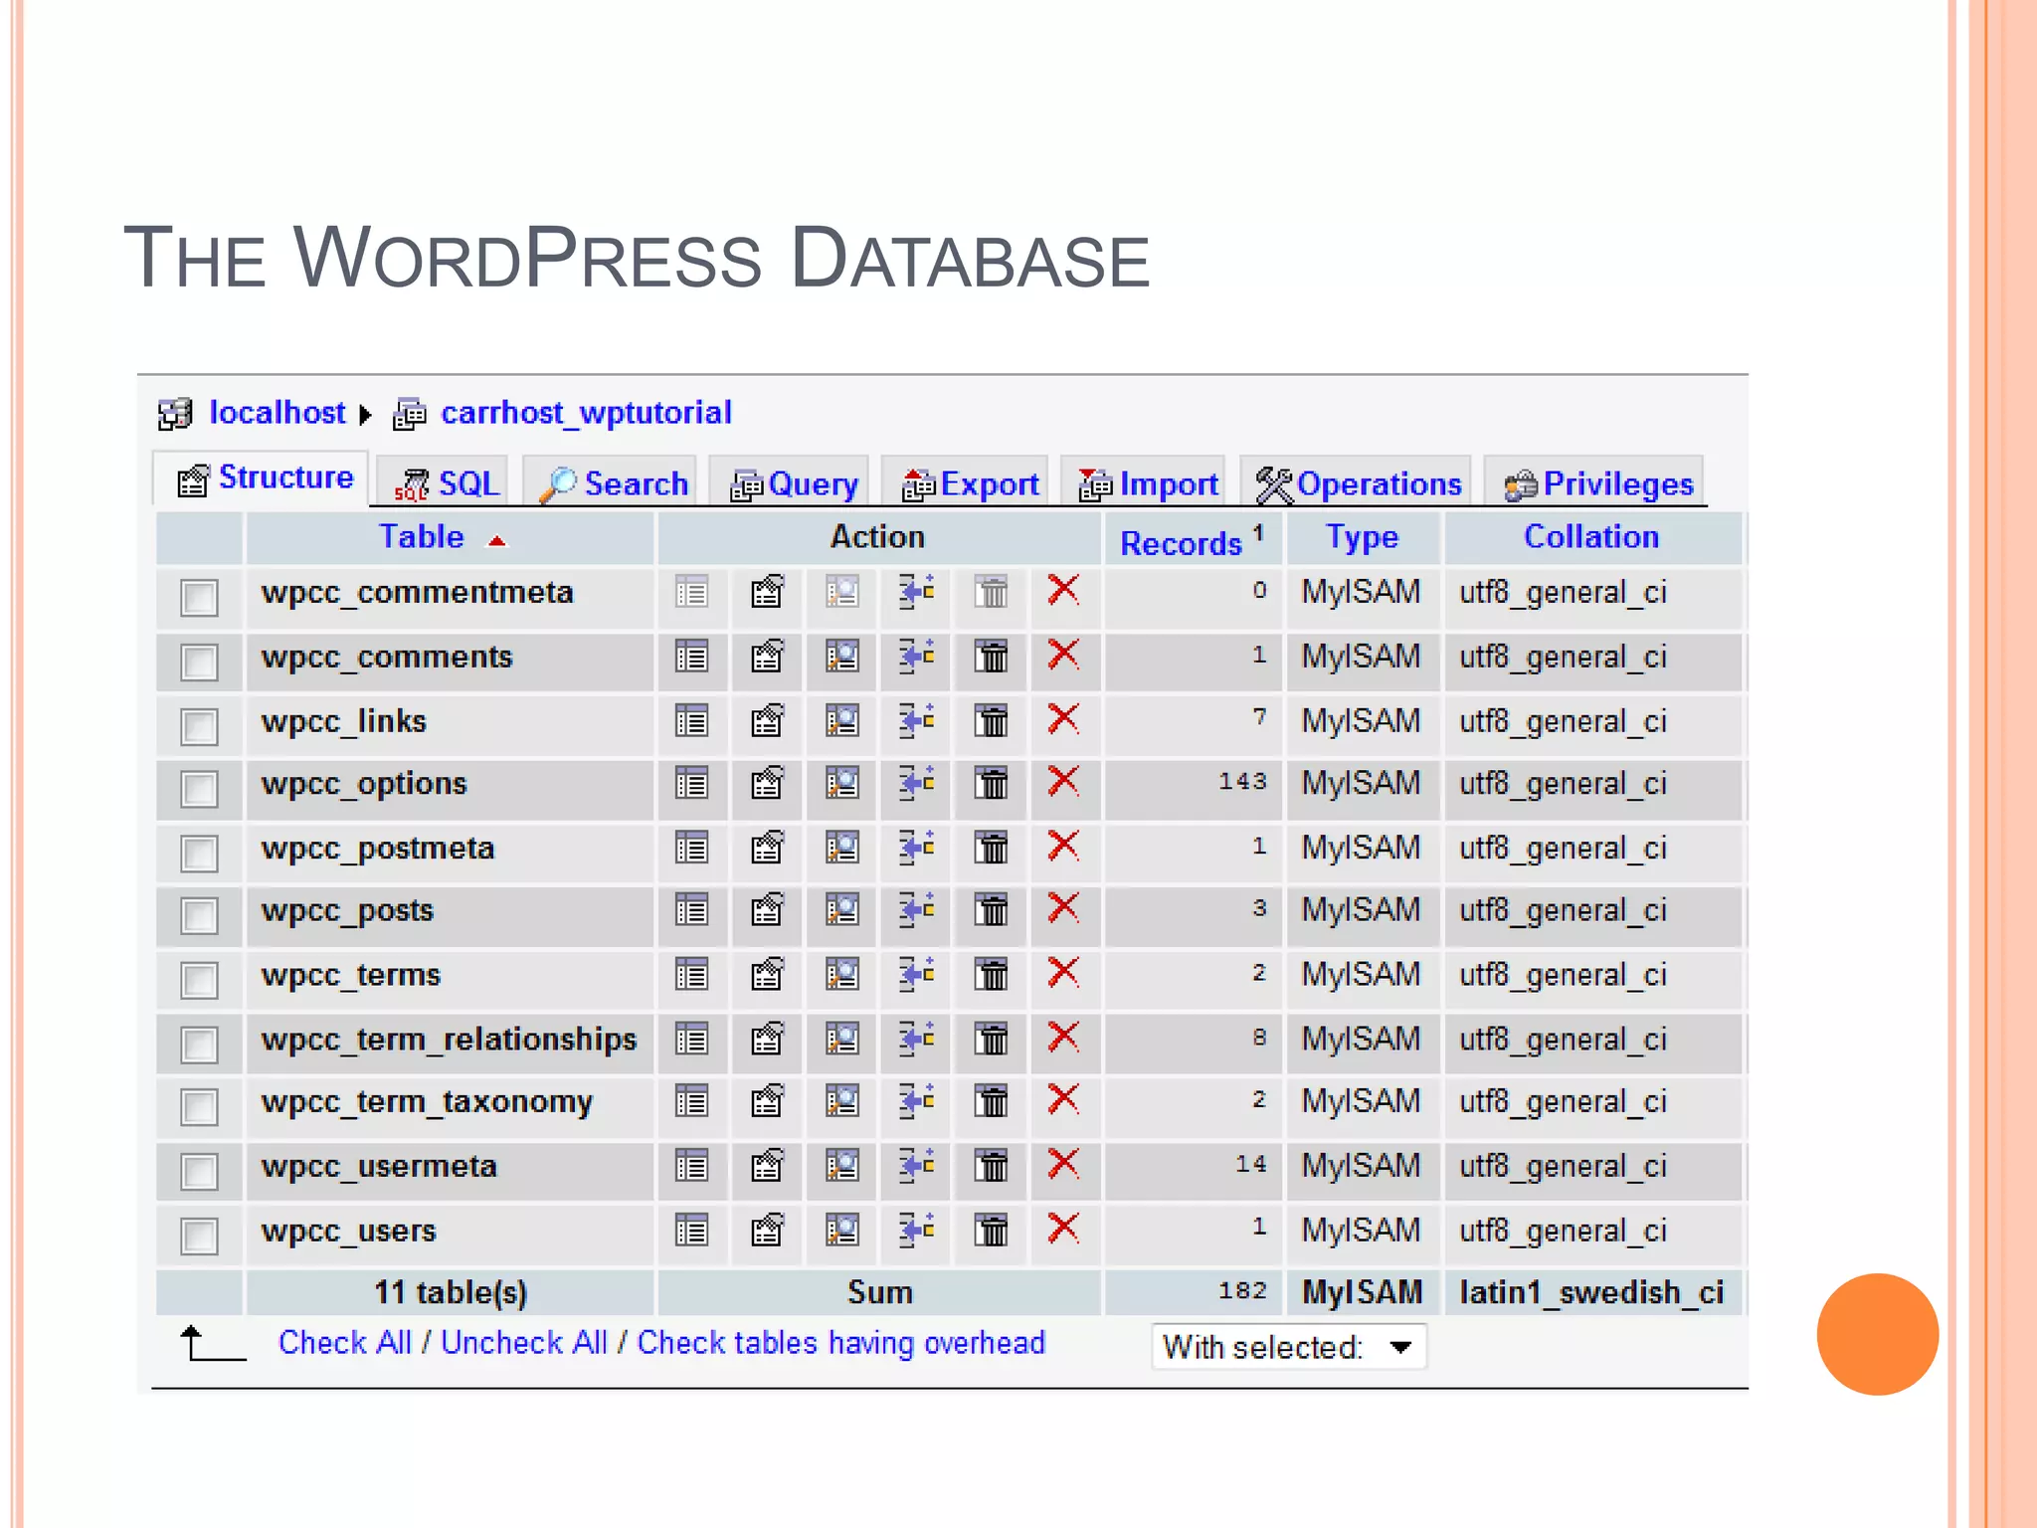
Task: Open the With selected dropdown
Action: 1289,1347
